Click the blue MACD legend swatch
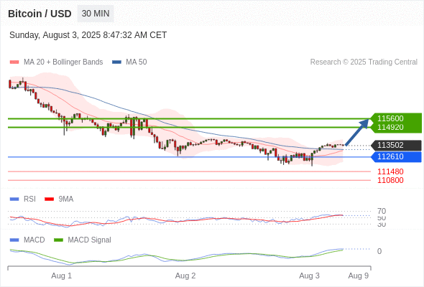This screenshot has width=424, height=287. click(x=14, y=240)
